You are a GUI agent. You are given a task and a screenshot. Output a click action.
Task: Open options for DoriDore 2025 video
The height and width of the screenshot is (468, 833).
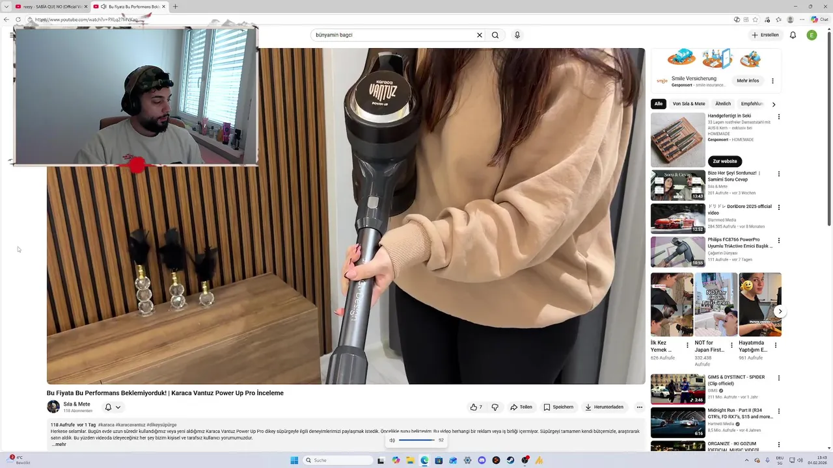pyautogui.click(x=778, y=207)
